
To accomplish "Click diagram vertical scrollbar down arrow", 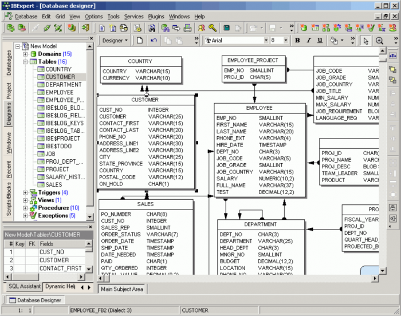I will pyautogui.click(x=382, y=271).
